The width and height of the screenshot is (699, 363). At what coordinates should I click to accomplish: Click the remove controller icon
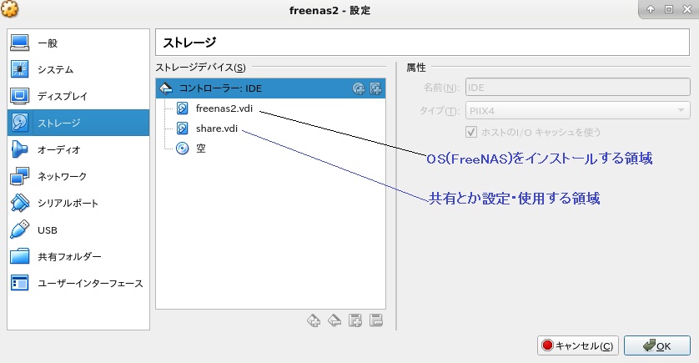click(x=334, y=320)
